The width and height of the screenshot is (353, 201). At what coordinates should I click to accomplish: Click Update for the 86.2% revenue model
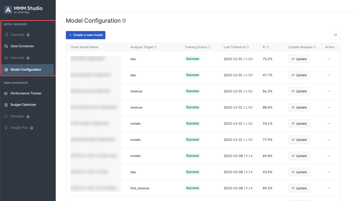pyautogui.click(x=299, y=91)
